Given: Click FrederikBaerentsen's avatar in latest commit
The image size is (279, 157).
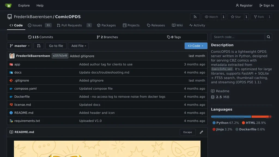Looking at the screenshot, I should [x=12, y=56].
